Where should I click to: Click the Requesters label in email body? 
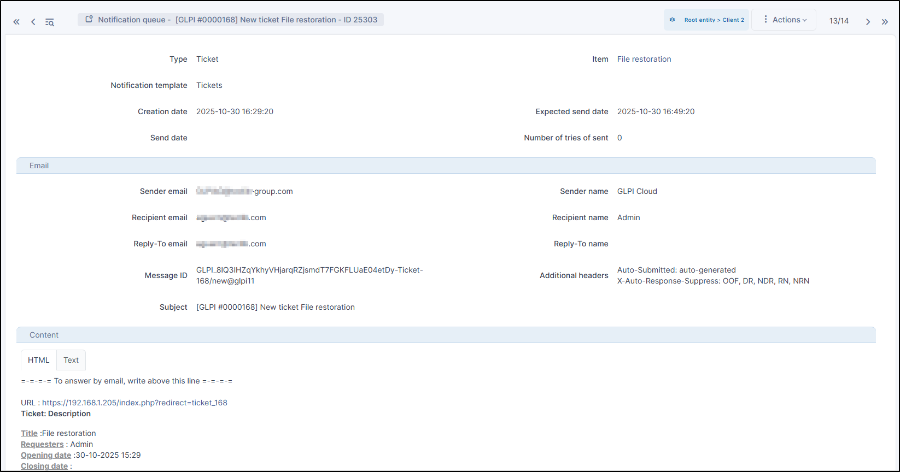click(x=42, y=444)
